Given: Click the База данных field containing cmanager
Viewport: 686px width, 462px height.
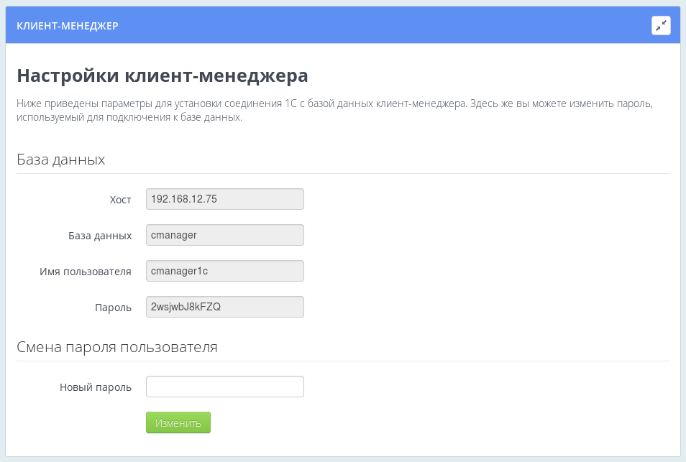Looking at the screenshot, I should coord(224,235).
